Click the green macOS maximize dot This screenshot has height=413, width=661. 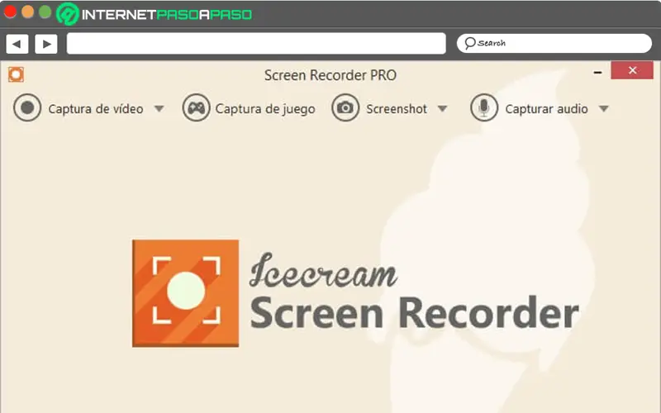(45, 12)
